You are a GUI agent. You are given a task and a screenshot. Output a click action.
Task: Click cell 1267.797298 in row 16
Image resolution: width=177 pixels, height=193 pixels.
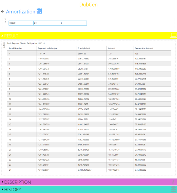44,129
